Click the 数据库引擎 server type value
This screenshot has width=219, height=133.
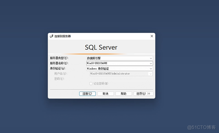click(x=94, y=58)
